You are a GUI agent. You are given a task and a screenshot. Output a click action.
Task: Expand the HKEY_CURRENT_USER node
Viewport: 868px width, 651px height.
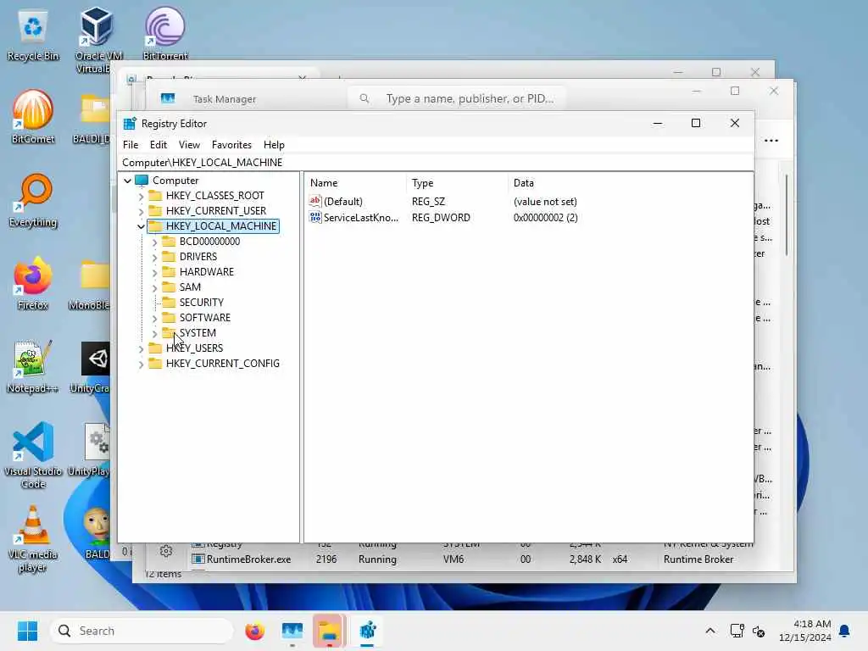point(141,211)
